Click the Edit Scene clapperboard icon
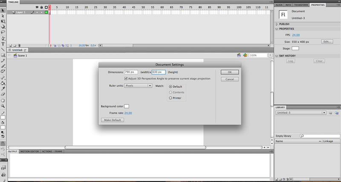Viewport: 341px width, 182px height. (x=239, y=55)
